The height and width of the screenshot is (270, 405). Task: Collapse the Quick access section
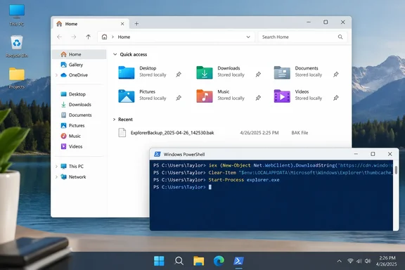[x=115, y=54]
